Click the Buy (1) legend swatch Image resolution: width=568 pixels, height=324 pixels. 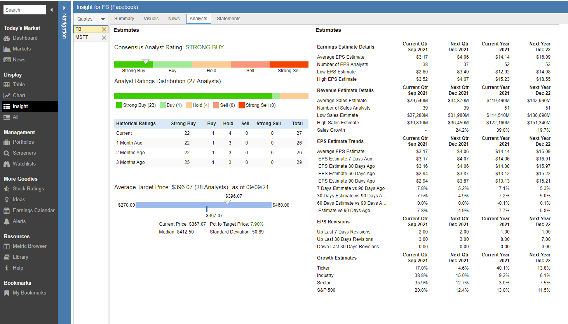(x=163, y=105)
